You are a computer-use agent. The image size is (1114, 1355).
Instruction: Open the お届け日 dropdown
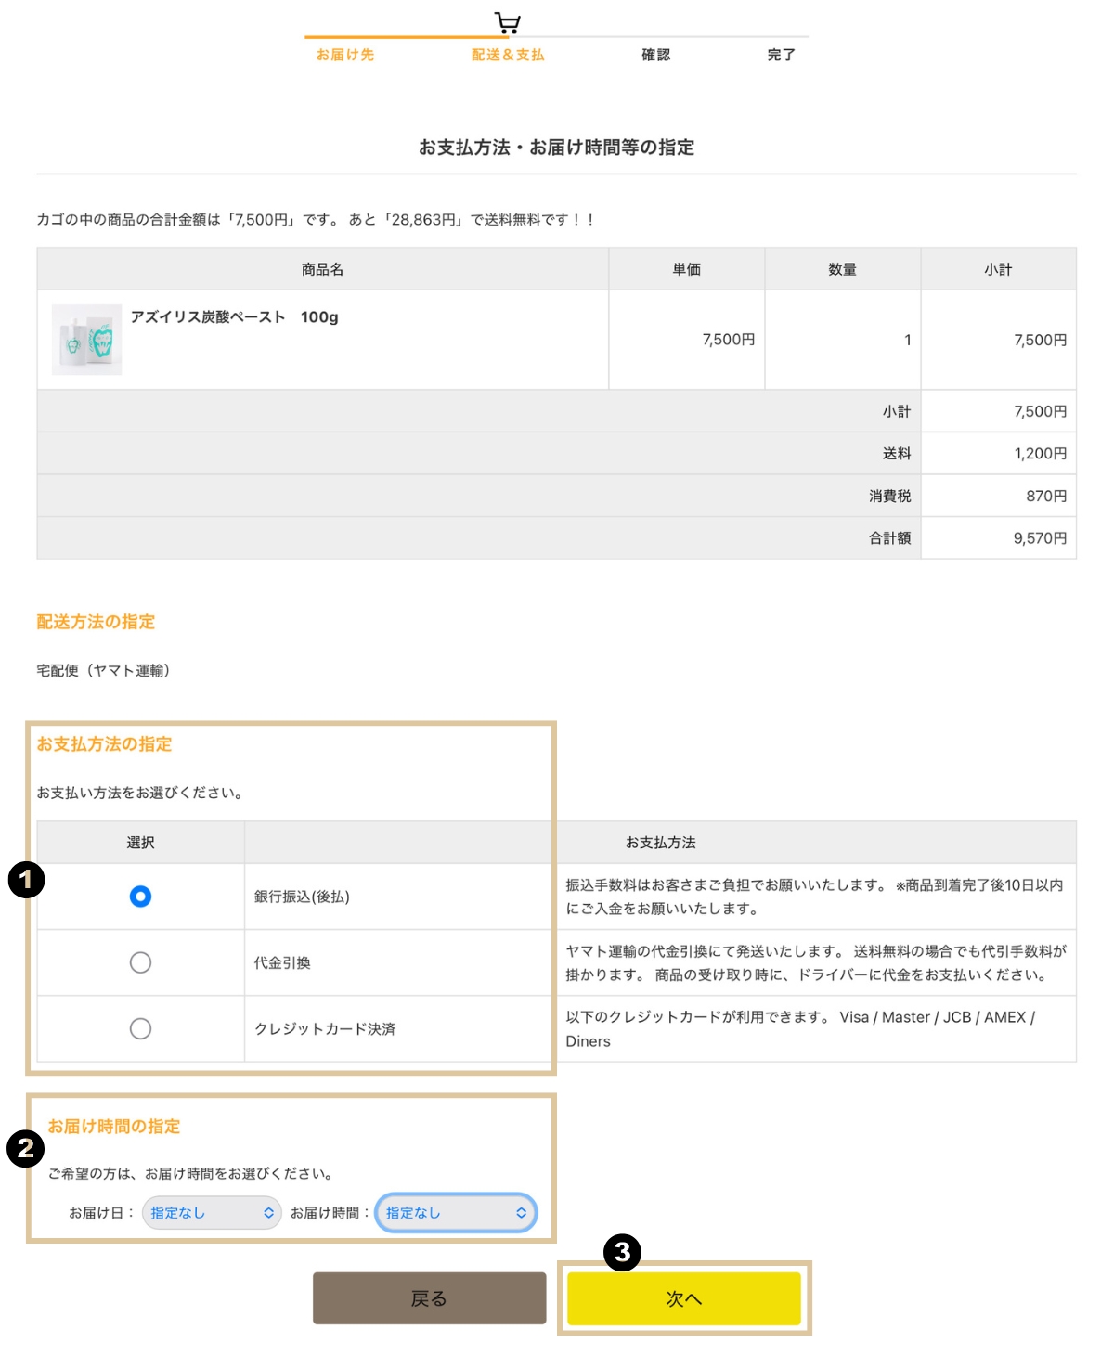[x=212, y=1213]
